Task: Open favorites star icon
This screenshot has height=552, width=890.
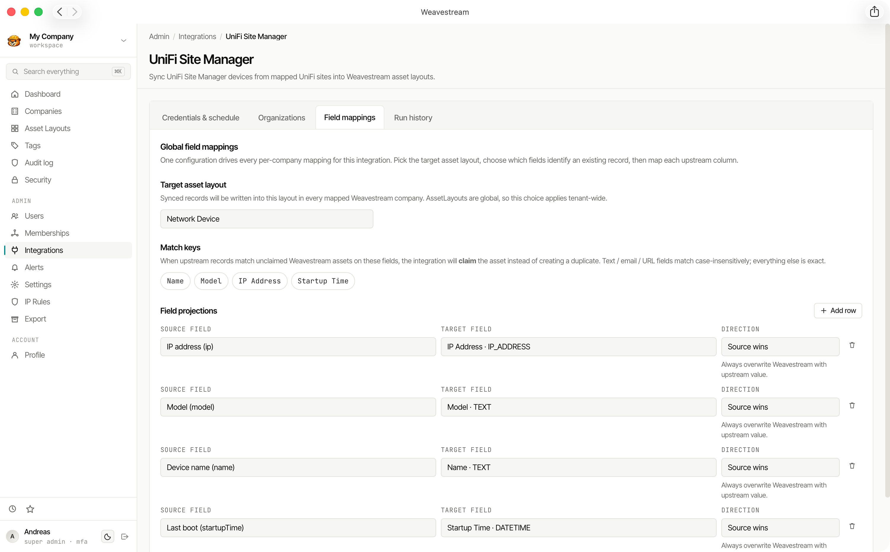Action: 30,509
